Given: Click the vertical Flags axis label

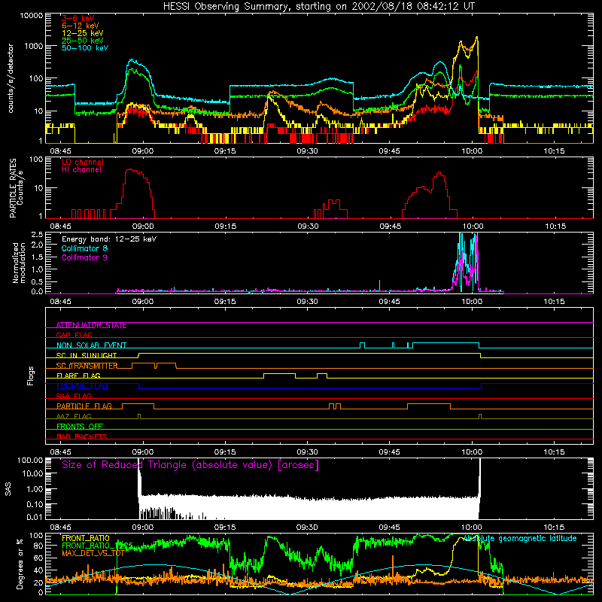Looking at the screenshot, I should [31, 376].
